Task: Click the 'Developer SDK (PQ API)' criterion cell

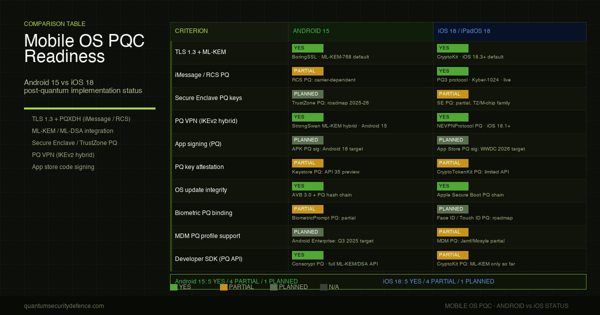Action: click(x=229, y=259)
